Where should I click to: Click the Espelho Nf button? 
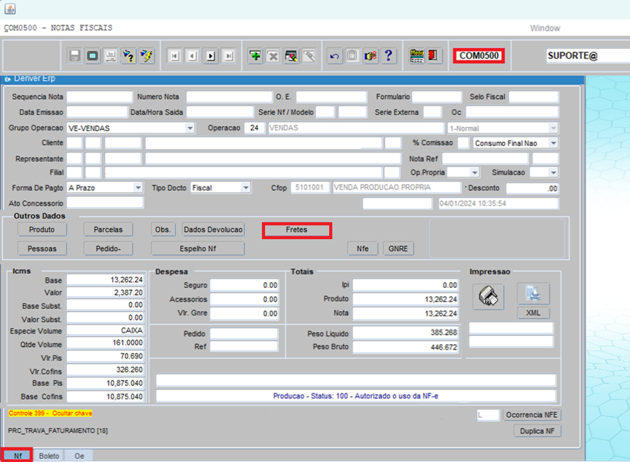point(197,249)
